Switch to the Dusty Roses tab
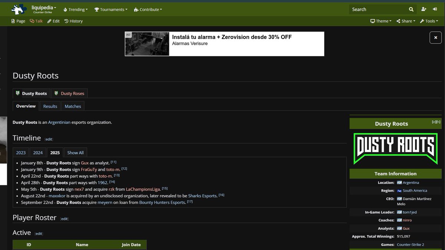The image size is (445, 250). pyautogui.click(x=69, y=93)
